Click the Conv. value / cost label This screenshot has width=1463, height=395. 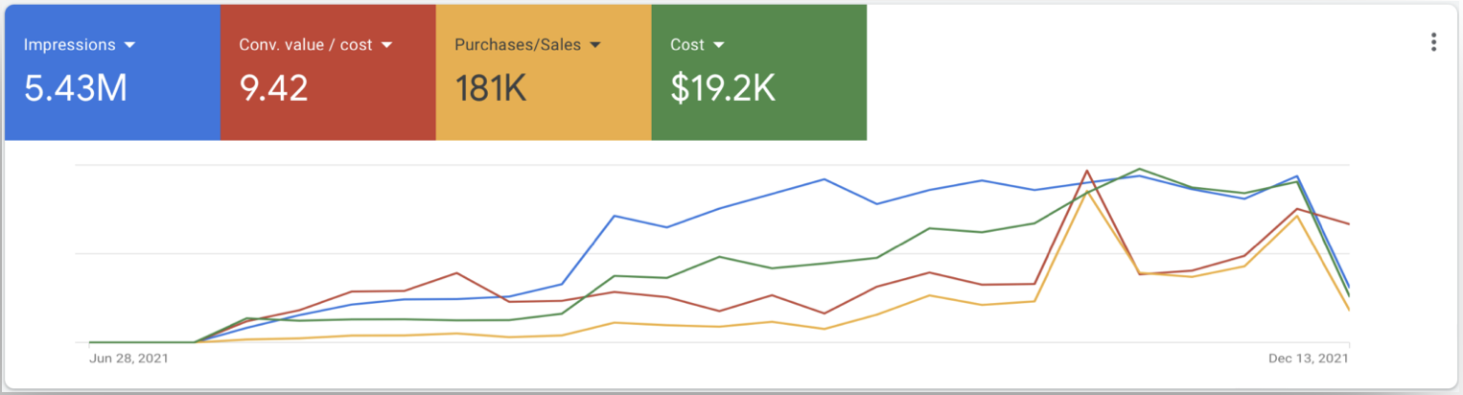pos(305,45)
